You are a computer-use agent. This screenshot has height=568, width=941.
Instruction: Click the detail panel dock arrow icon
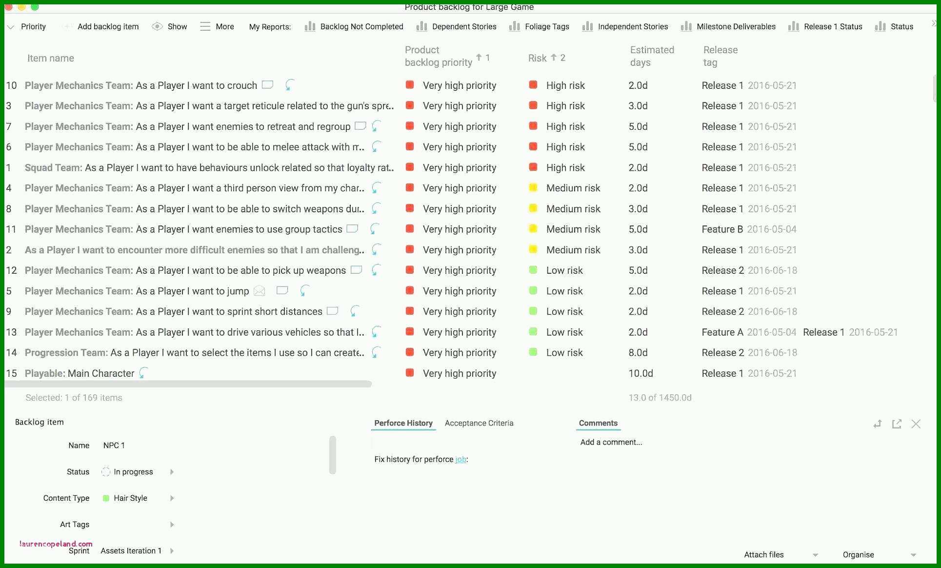point(878,424)
